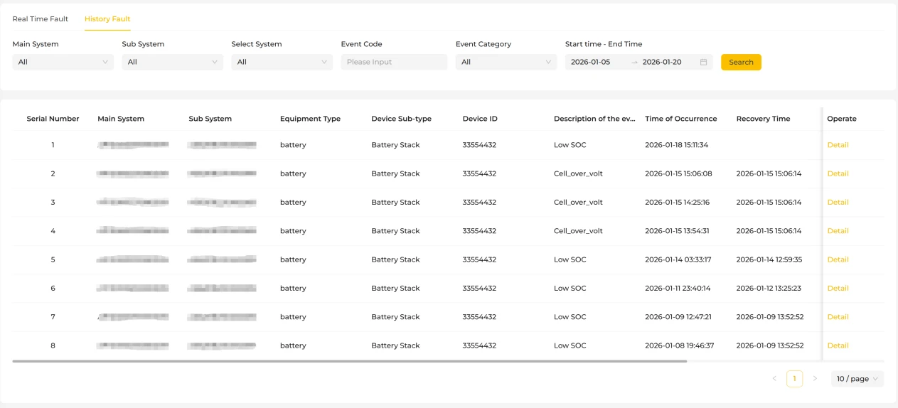Select page 1 in pagination

[794, 379]
